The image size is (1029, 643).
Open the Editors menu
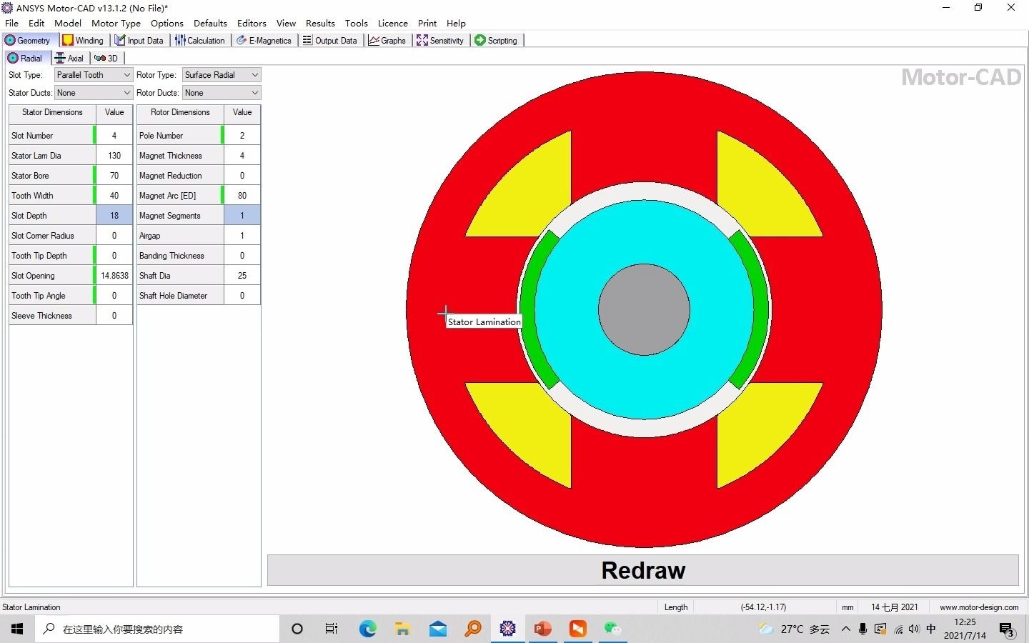click(x=252, y=23)
